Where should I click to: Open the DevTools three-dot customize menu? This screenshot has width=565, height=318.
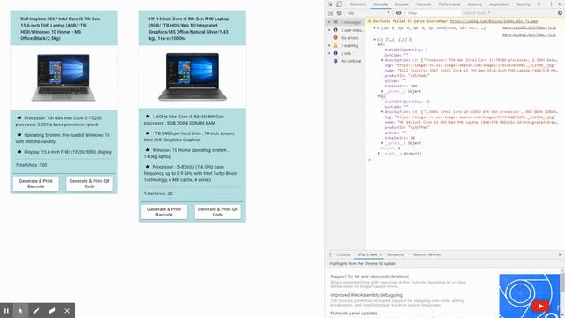[x=551, y=4]
